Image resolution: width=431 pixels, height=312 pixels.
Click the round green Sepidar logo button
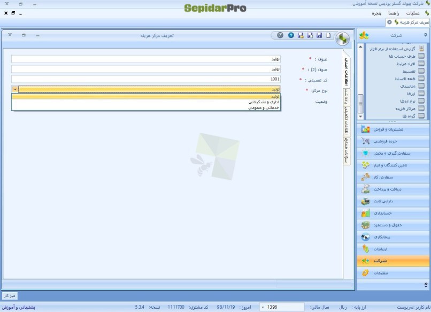(342, 38)
